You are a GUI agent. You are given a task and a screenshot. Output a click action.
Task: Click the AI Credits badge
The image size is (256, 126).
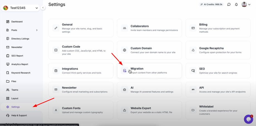pyautogui.click(x=211, y=4)
